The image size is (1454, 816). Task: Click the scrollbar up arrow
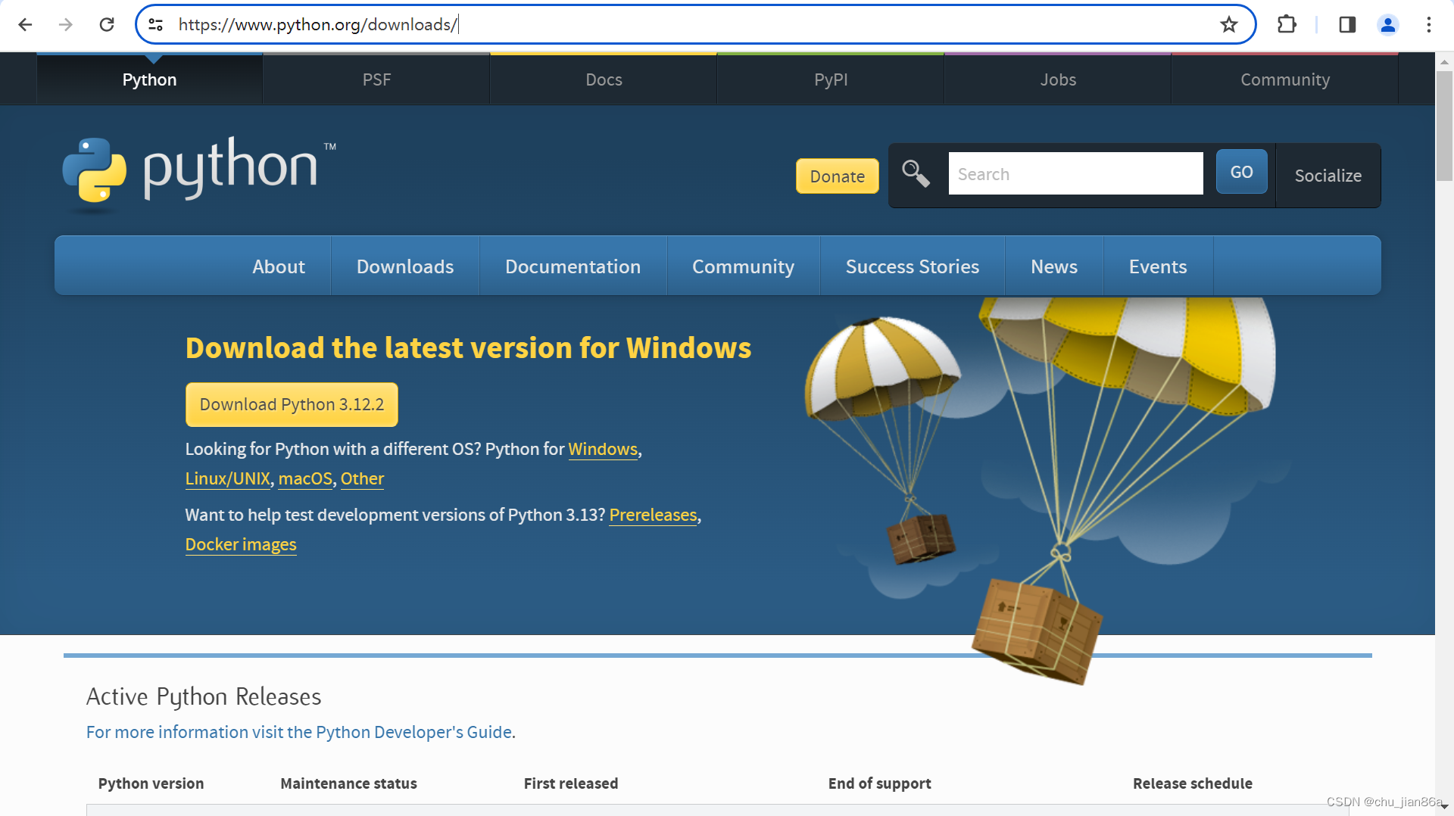click(x=1444, y=61)
